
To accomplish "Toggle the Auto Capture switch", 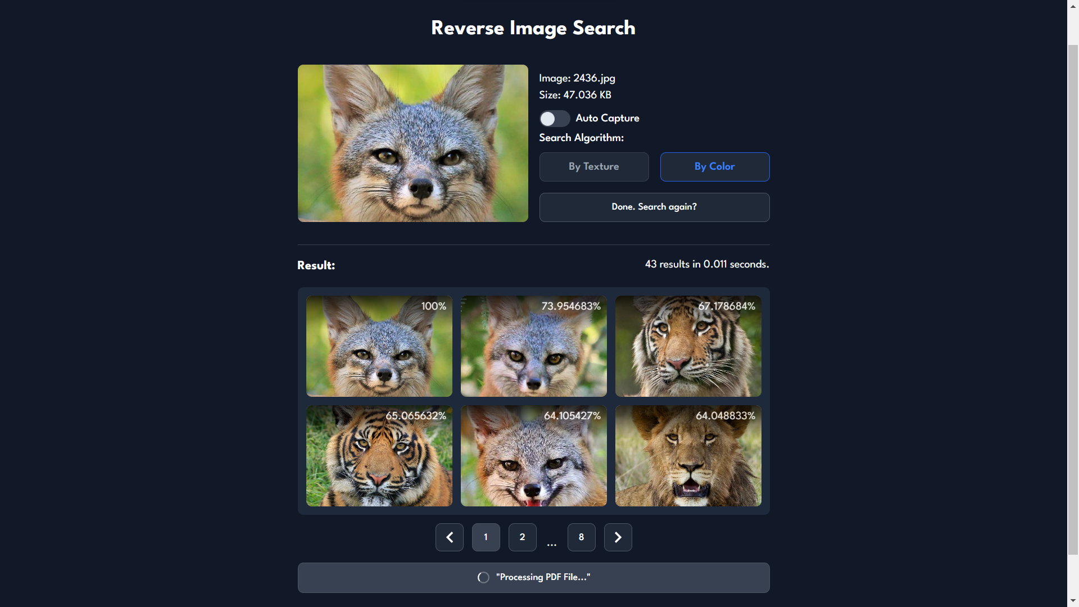I will click(x=554, y=119).
